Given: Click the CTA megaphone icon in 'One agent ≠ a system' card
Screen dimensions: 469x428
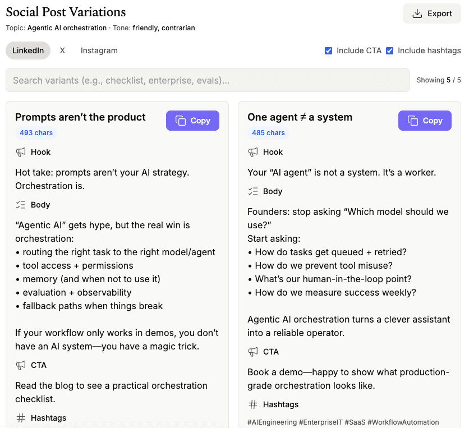Looking at the screenshot, I should pyautogui.click(x=253, y=352).
